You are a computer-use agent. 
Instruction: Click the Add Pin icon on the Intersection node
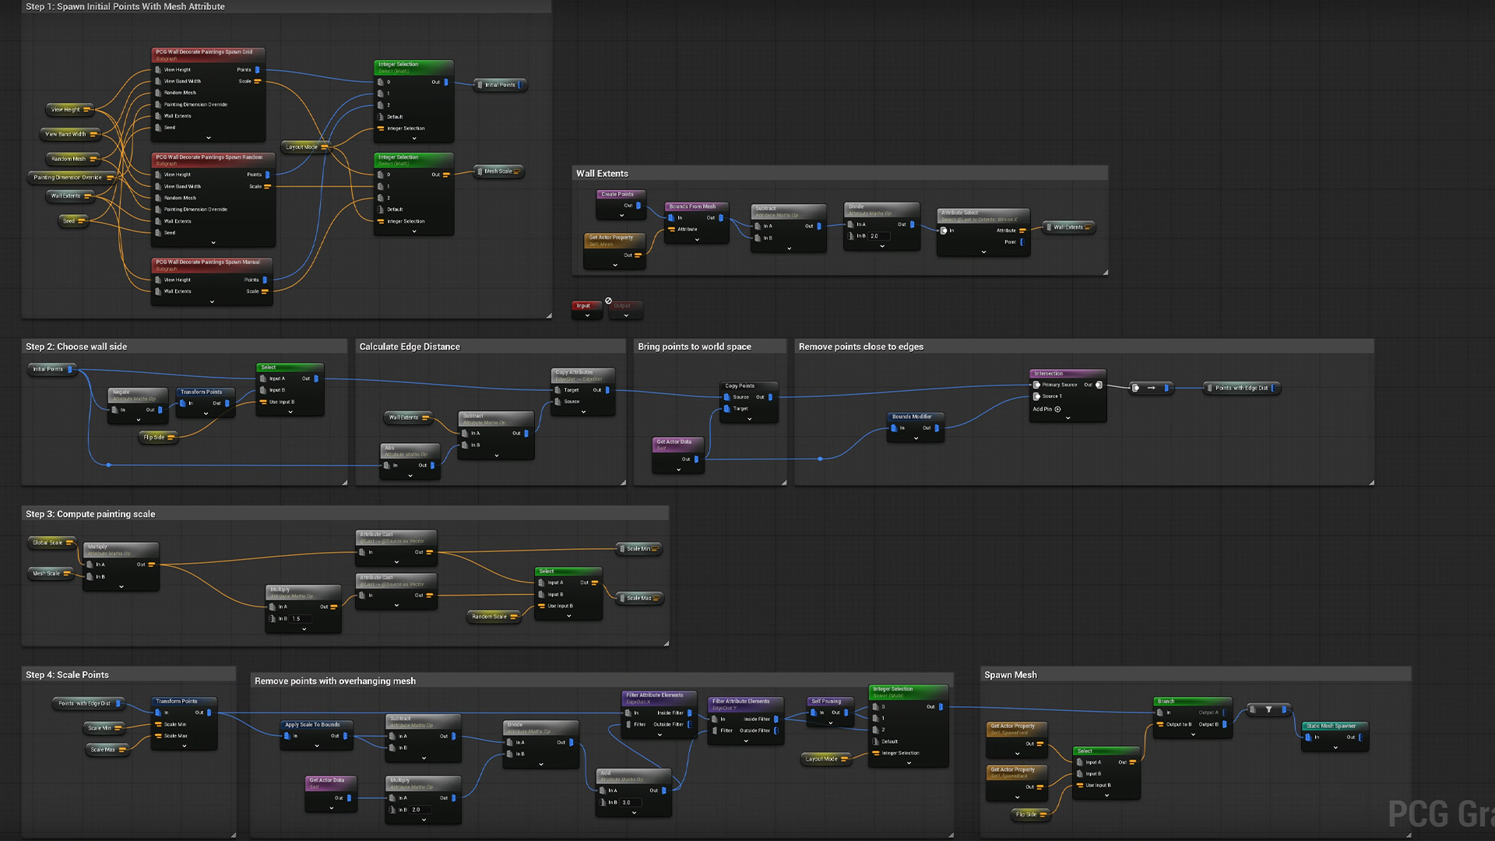point(1057,410)
